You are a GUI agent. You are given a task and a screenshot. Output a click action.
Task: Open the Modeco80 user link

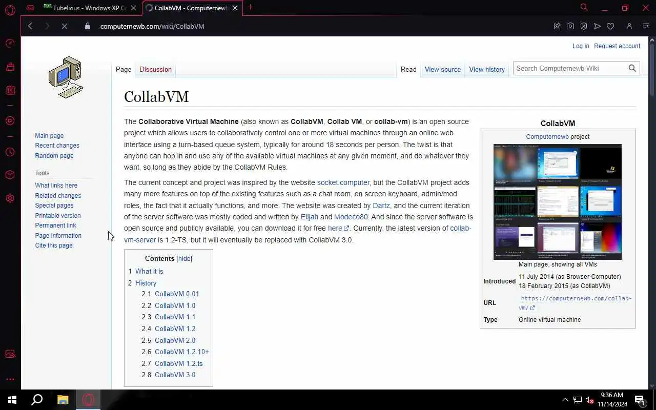pos(351,217)
